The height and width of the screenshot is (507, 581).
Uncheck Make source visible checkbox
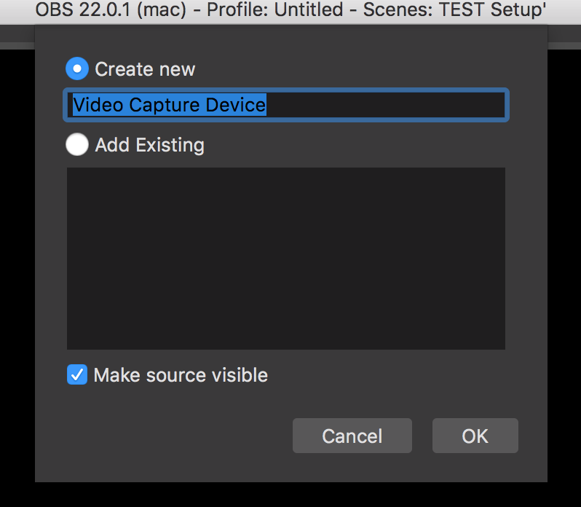[76, 375]
